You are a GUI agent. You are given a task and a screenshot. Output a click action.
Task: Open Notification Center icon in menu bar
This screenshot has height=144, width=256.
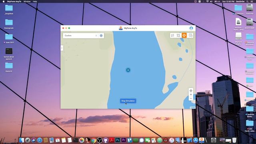coord(252,2)
